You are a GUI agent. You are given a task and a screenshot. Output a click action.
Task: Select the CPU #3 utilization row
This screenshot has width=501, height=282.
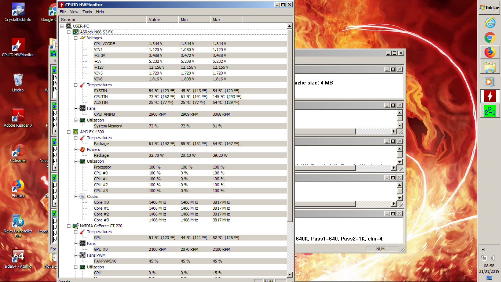(190, 191)
